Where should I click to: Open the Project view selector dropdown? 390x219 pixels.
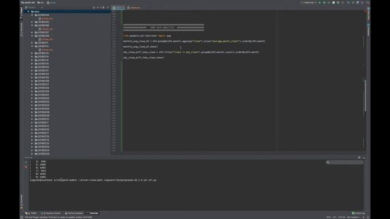pos(34,8)
